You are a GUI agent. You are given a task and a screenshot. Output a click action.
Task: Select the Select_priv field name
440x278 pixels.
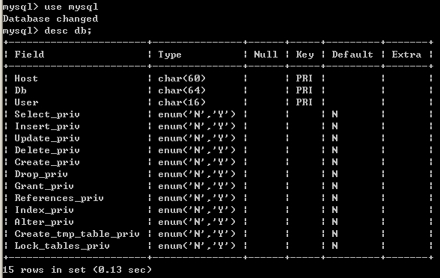47,114
